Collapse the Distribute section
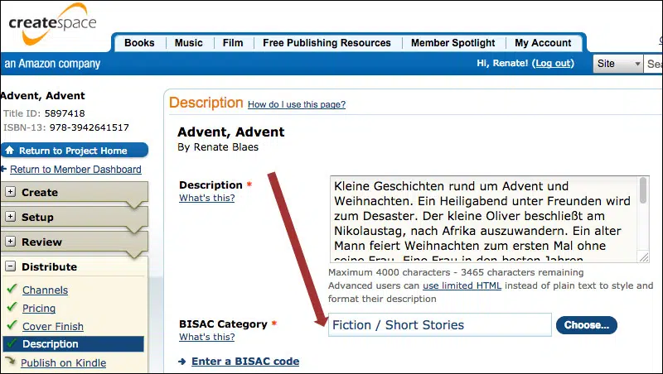 point(11,266)
